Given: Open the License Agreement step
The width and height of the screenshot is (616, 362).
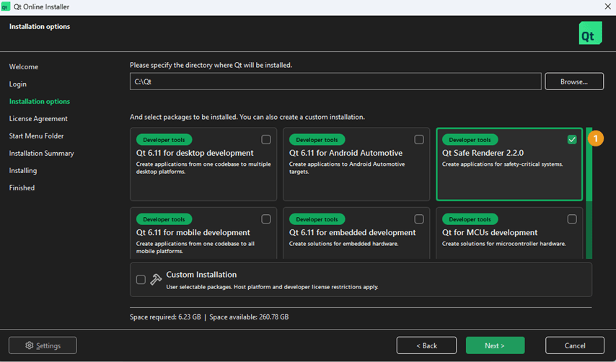Looking at the screenshot, I should [x=38, y=118].
